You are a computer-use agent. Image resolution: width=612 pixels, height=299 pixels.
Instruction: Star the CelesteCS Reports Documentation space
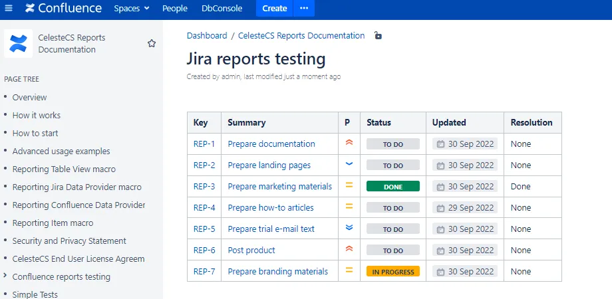point(152,44)
